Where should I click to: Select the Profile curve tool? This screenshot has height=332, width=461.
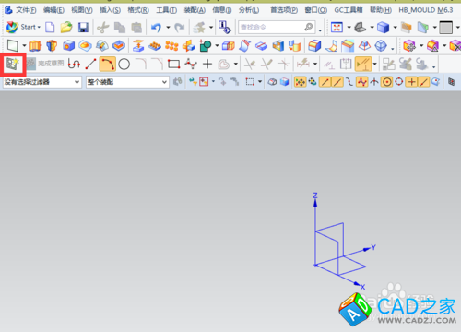74,65
